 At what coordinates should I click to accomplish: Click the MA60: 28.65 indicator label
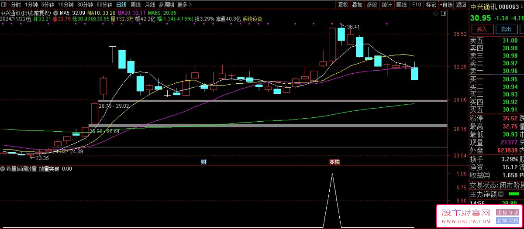(x=162, y=12)
